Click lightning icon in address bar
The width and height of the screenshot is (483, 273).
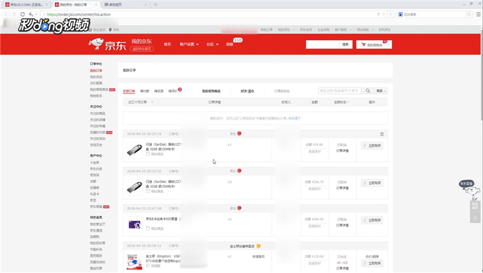point(378,14)
